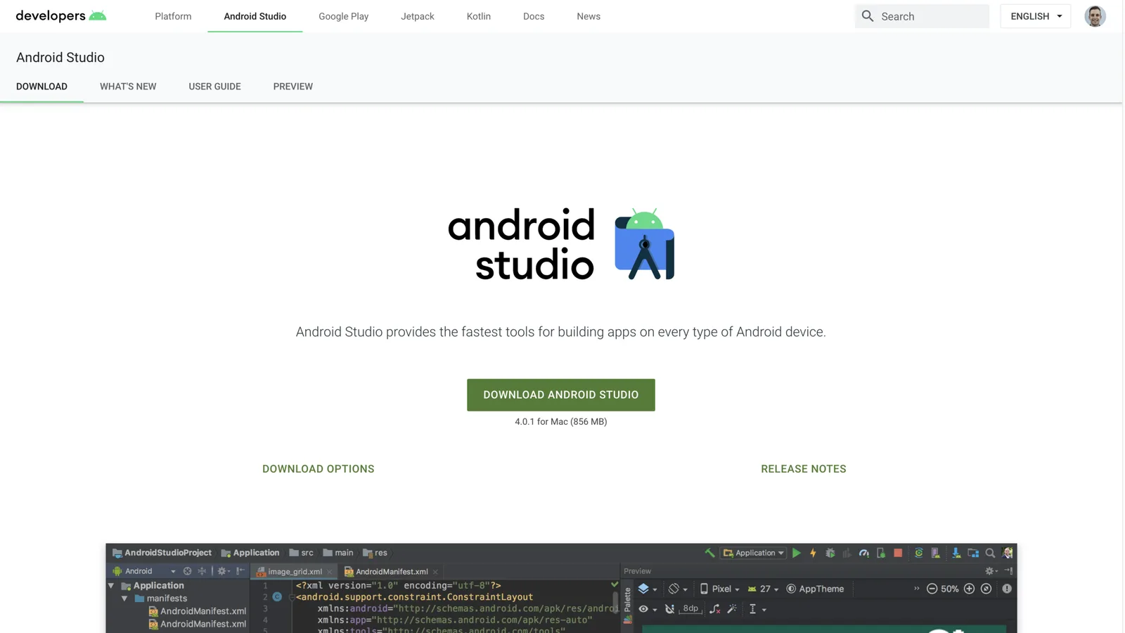Open the ENGLISH language dropdown
This screenshot has width=1125, height=633.
coord(1036,16)
